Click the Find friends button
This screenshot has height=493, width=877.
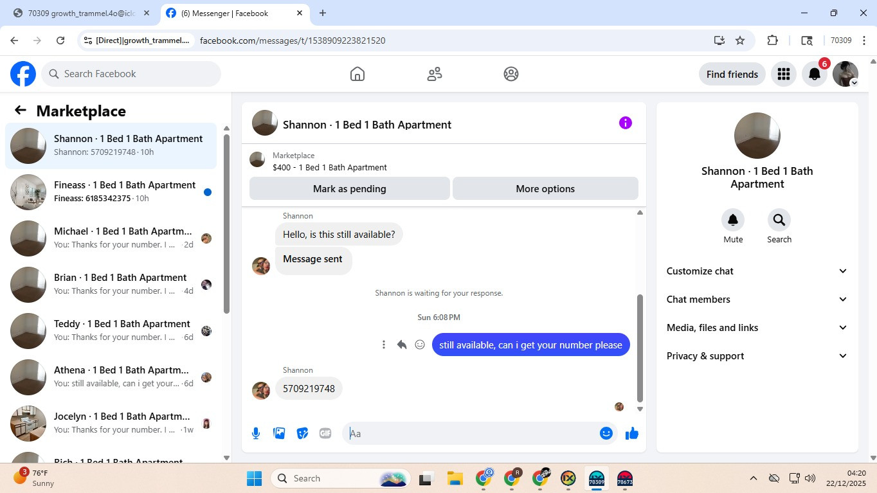[x=732, y=74]
